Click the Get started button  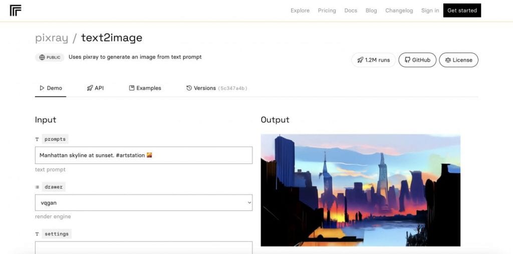[462, 11]
